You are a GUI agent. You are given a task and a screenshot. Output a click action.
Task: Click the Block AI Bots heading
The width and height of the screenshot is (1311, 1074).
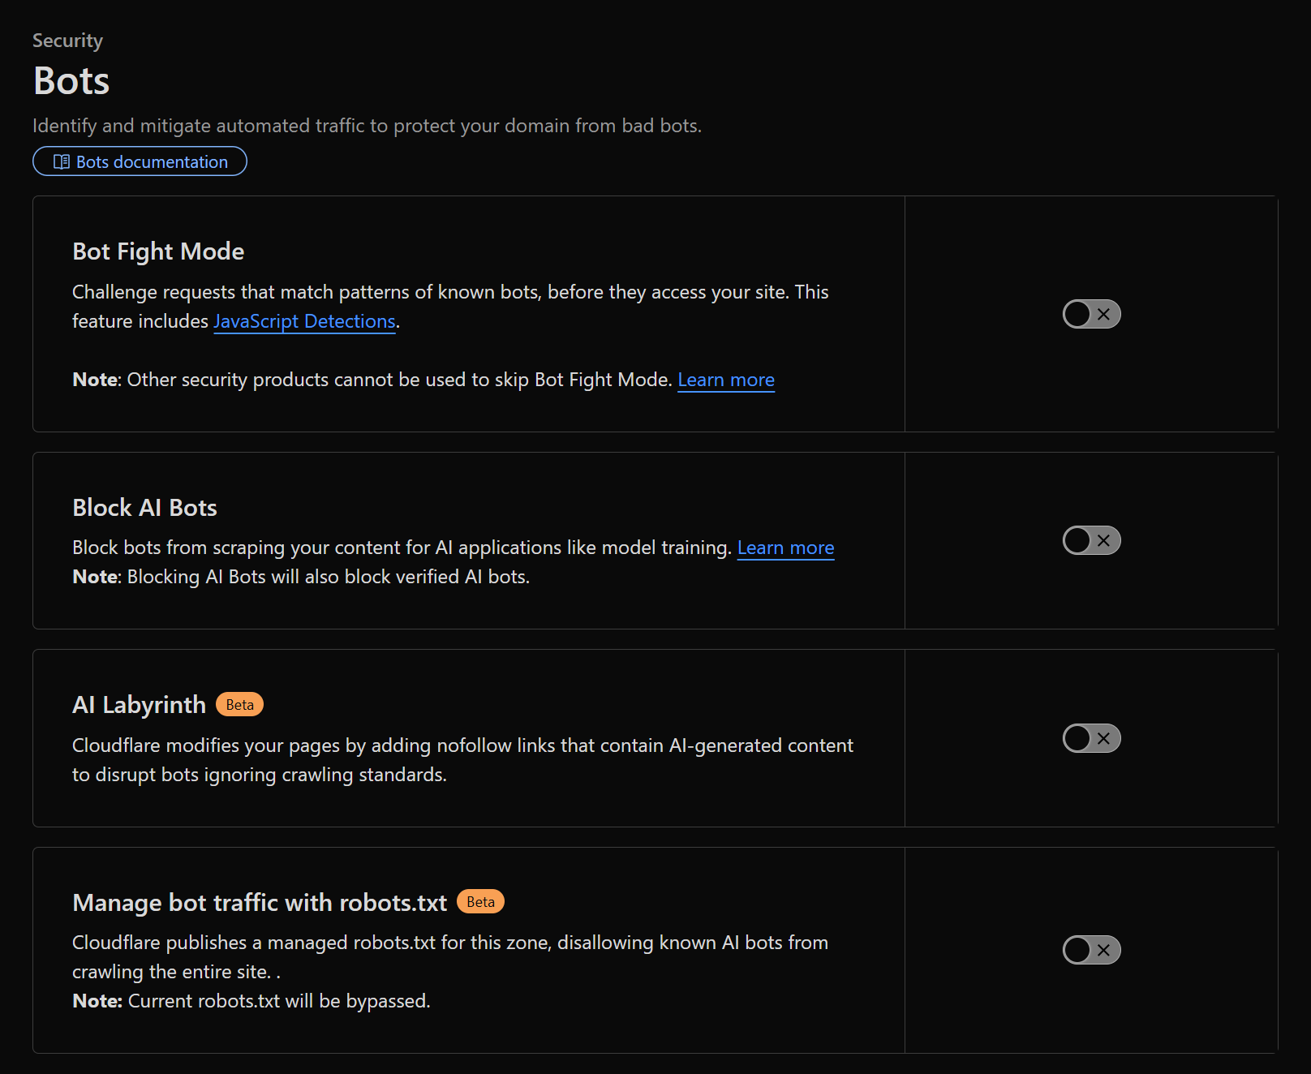pos(144,508)
